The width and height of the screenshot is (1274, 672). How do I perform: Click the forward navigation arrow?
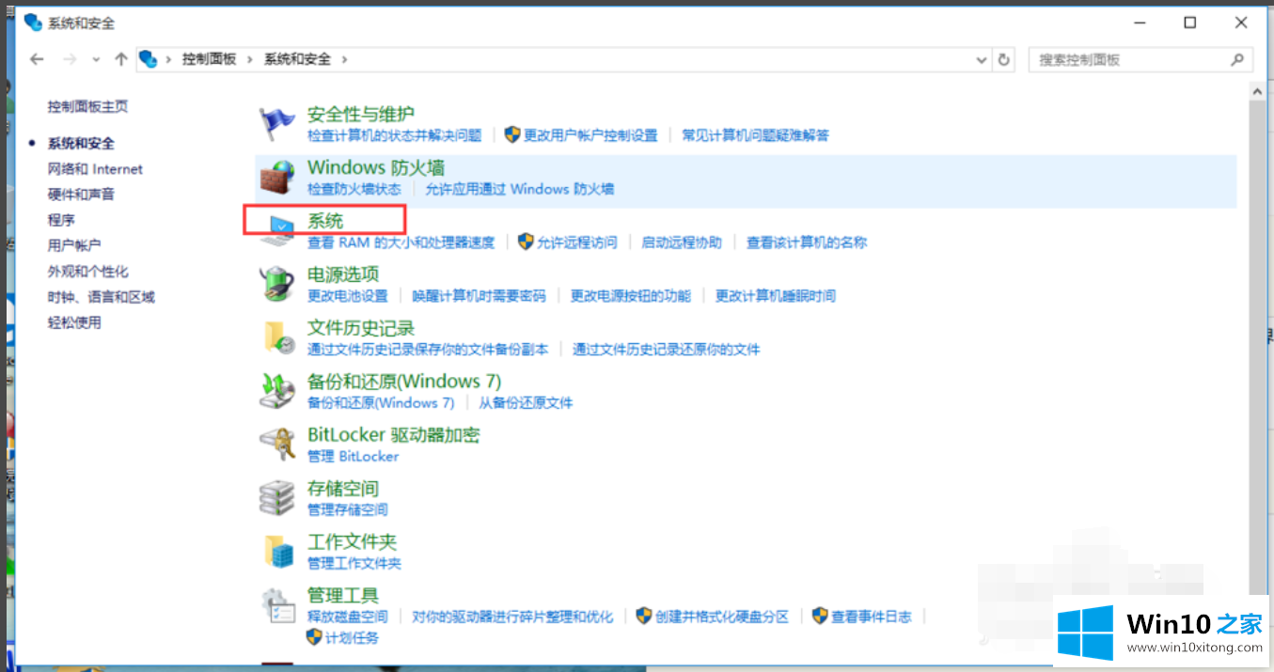[x=70, y=59]
